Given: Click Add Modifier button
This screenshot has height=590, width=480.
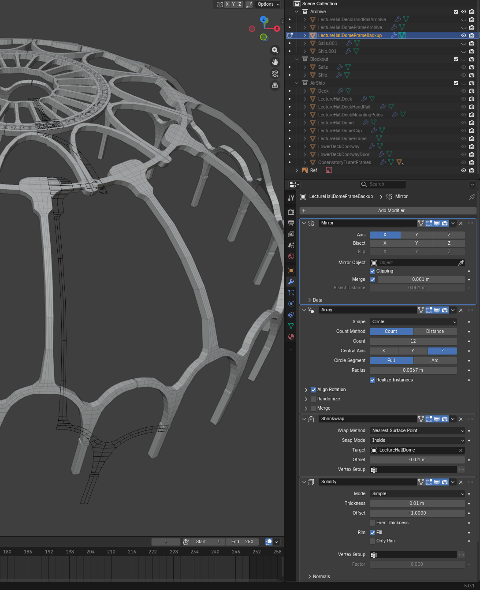Looking at the screenshot, I should point(388,211).
